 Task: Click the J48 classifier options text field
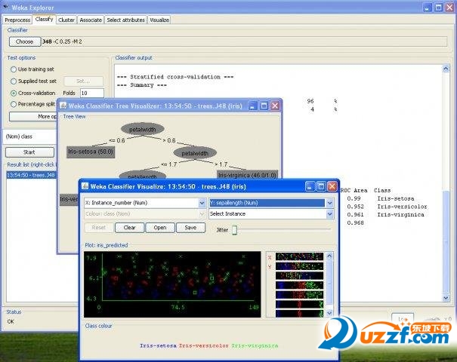(x=244, y=41)
